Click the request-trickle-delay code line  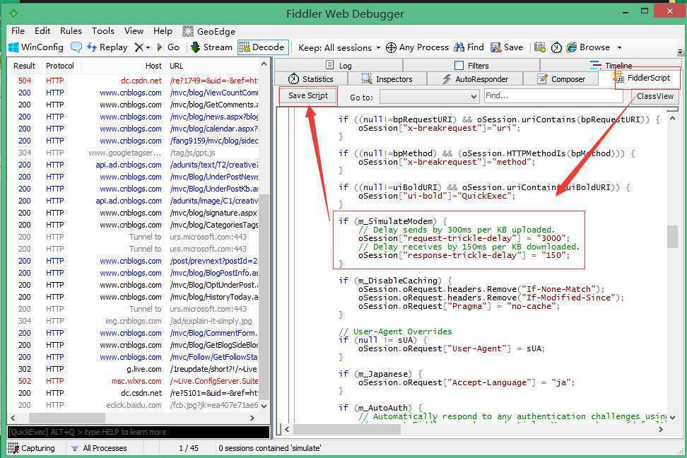464,238
